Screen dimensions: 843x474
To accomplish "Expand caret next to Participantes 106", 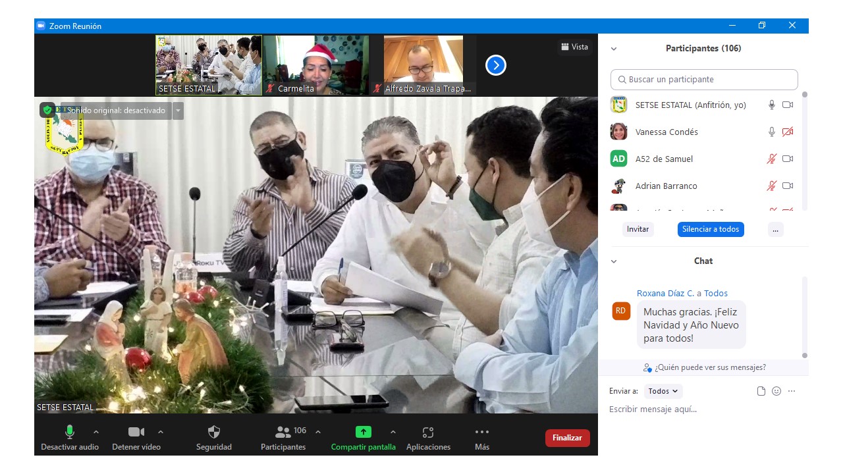I will pyautogui.click(x=318, y=432).
